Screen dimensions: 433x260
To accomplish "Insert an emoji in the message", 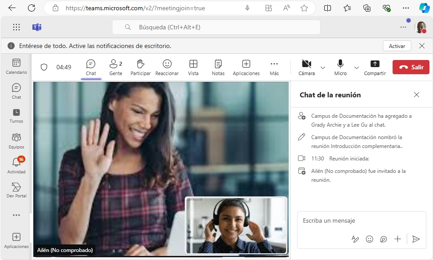I will tap(369, 239).
